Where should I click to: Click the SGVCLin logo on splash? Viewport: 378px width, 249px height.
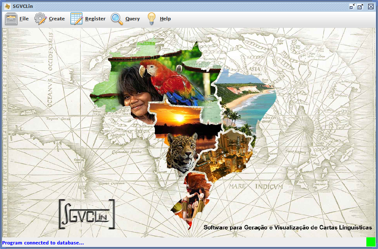[87, 215]
